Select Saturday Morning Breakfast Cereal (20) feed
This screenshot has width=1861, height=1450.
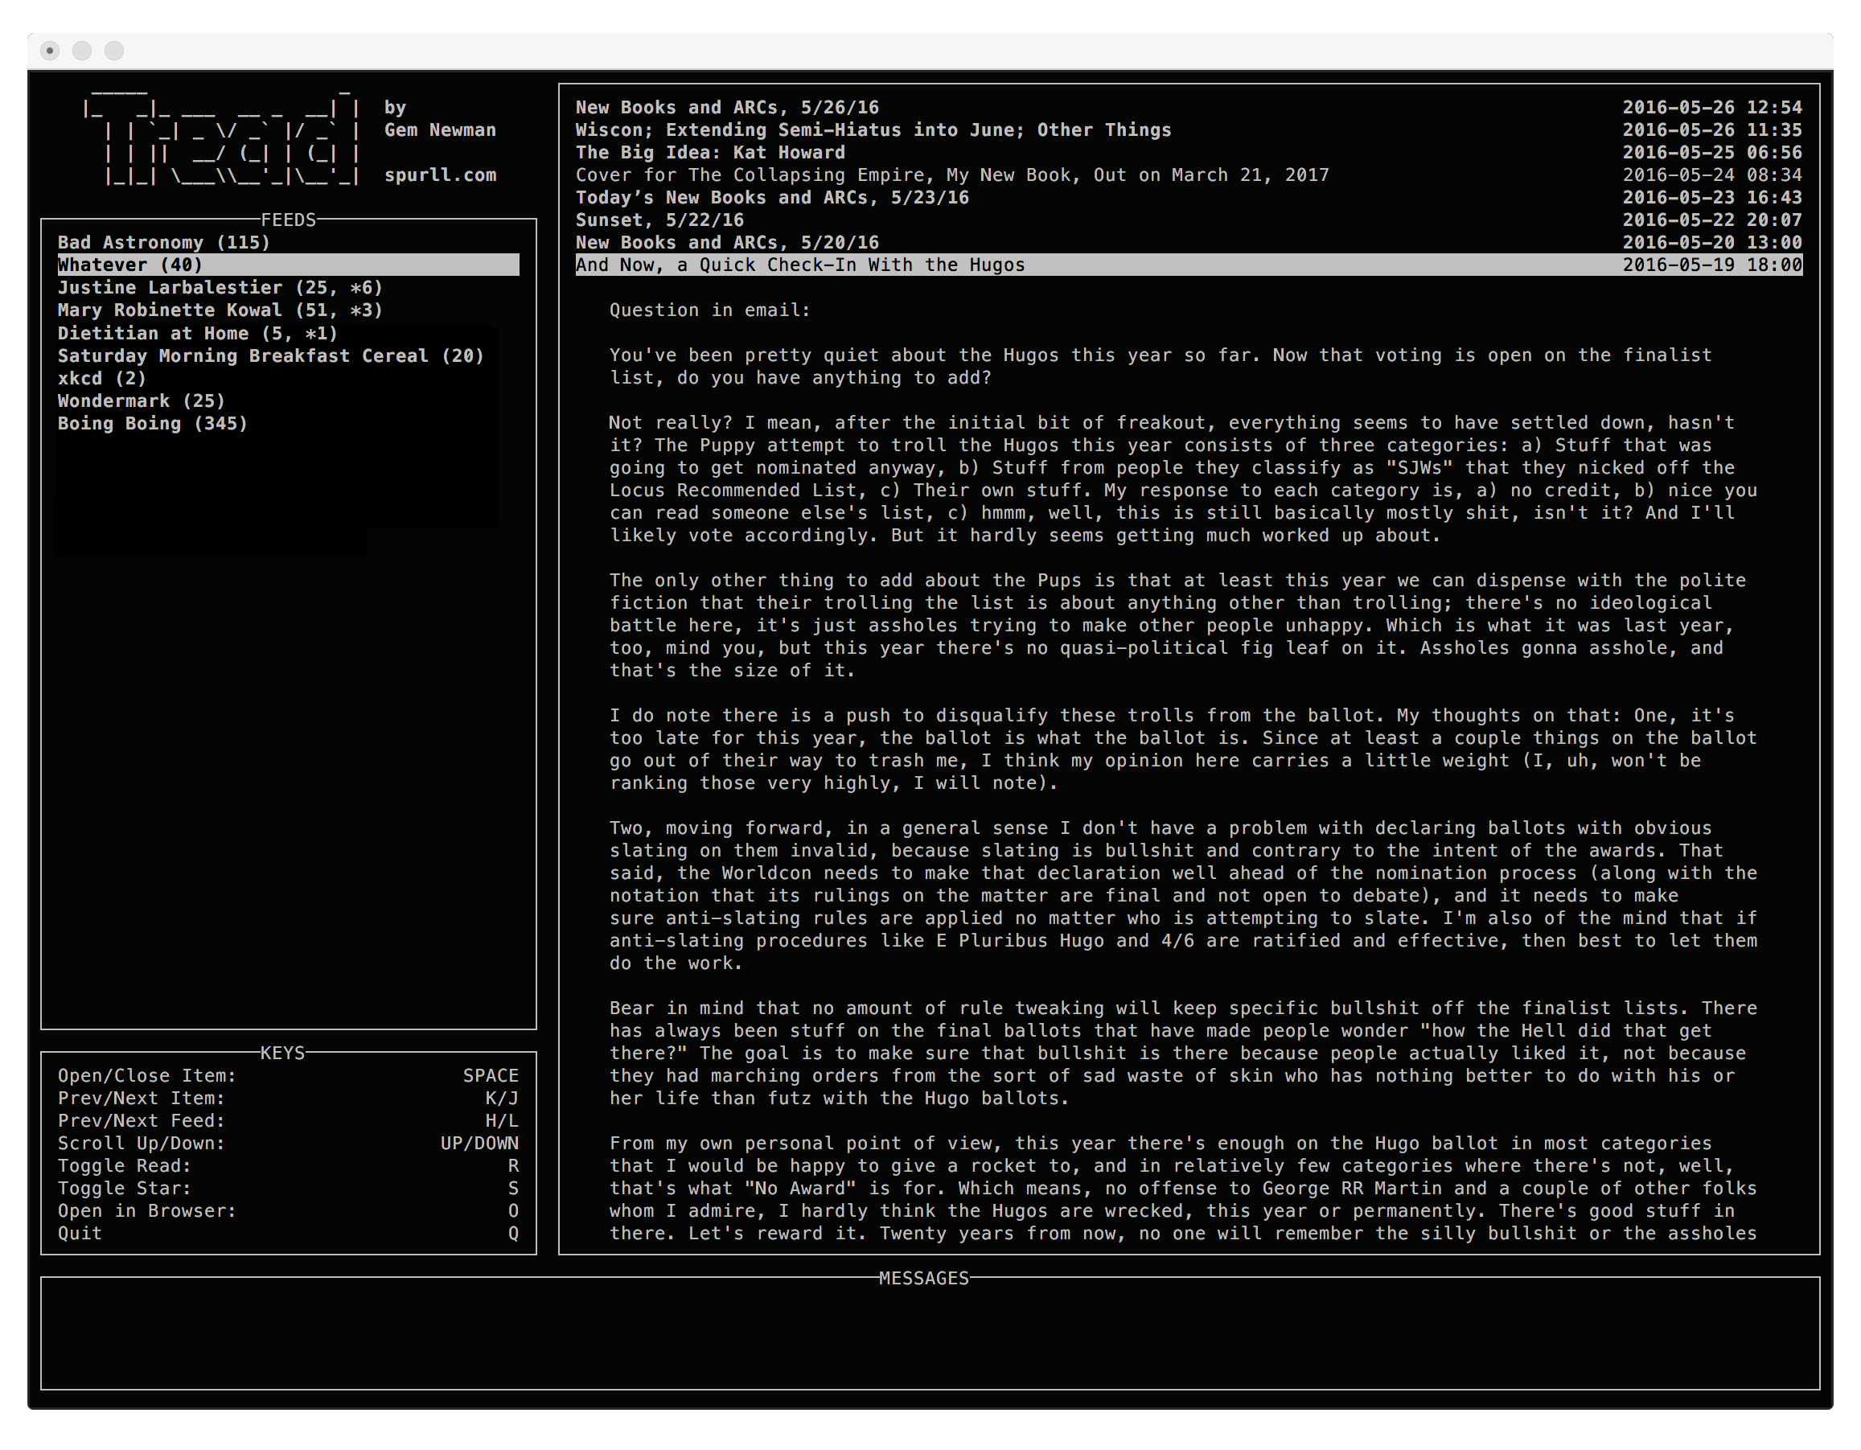point(288,355)
